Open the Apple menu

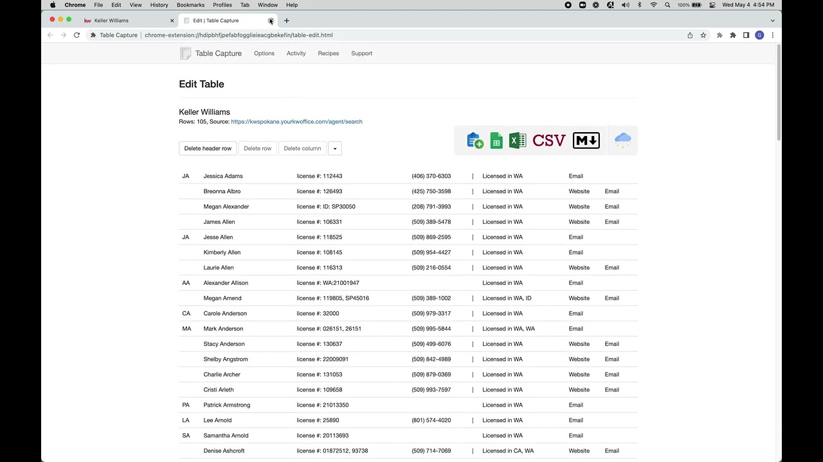53,4
